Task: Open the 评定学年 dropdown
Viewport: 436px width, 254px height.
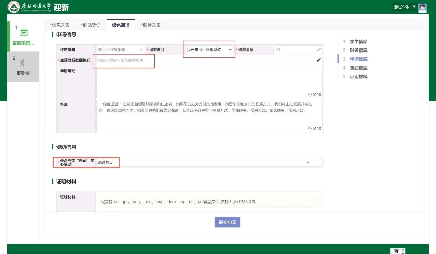Action: click(120, 50)
